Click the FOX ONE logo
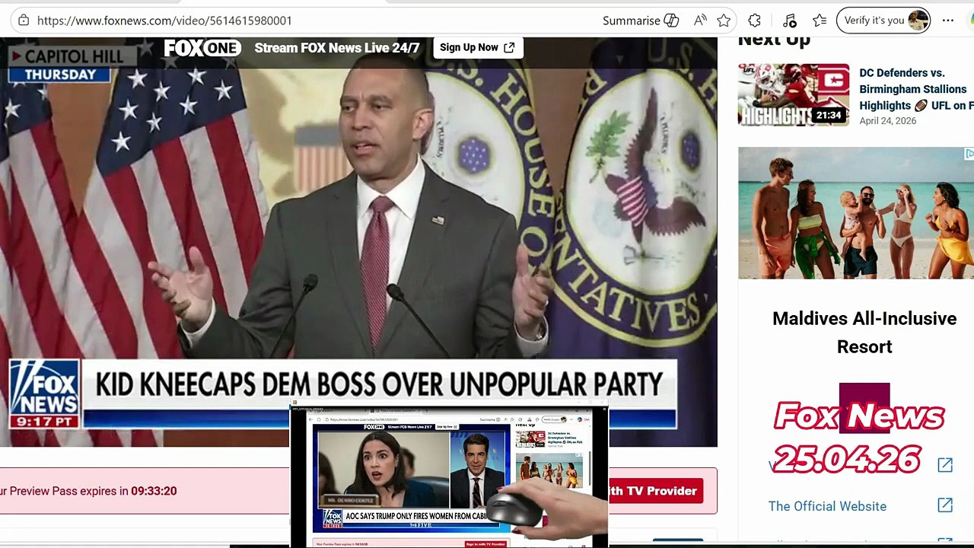 coord(202,48)
